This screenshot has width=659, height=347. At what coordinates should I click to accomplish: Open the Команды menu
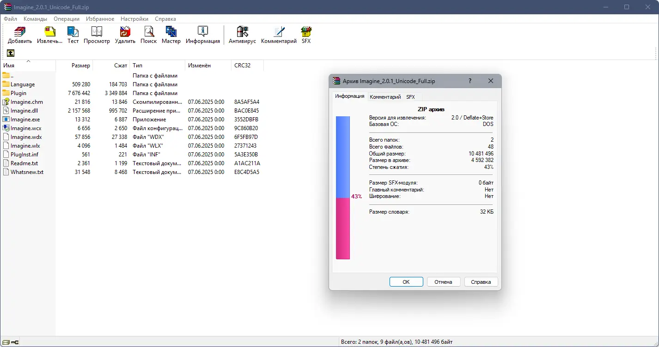click(x=35, y=19)
